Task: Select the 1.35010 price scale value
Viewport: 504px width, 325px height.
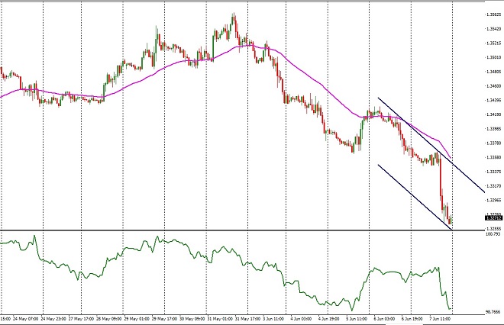Action: [494, 57]
